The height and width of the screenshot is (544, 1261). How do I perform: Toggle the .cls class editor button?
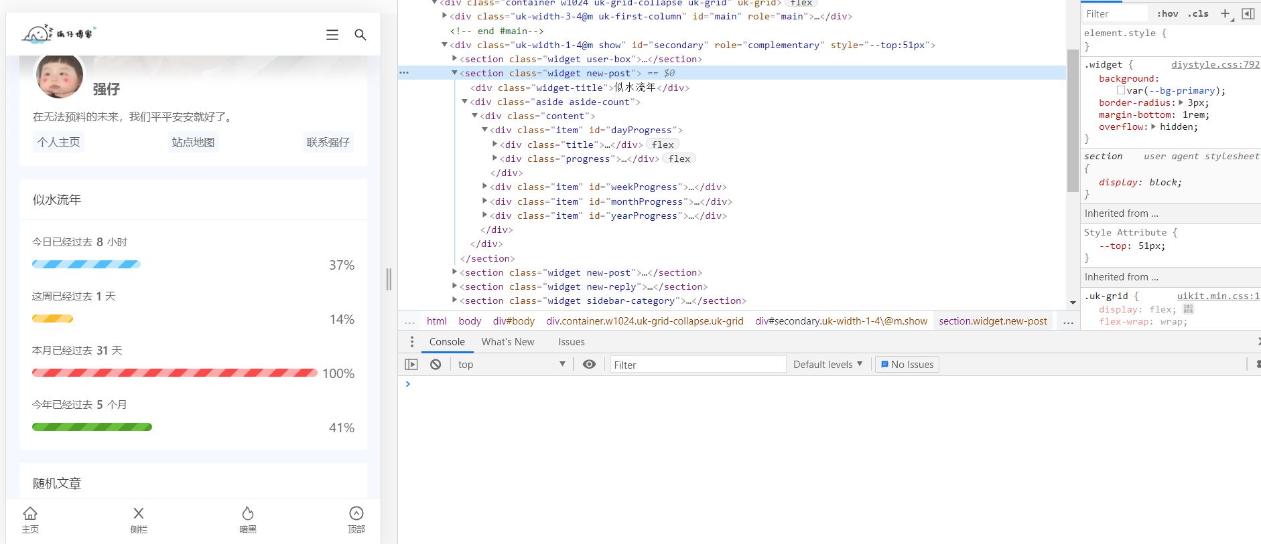click(x=1198, y=13)
